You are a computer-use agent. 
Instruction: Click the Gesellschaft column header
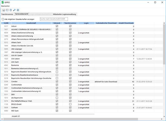coord(31,23)
